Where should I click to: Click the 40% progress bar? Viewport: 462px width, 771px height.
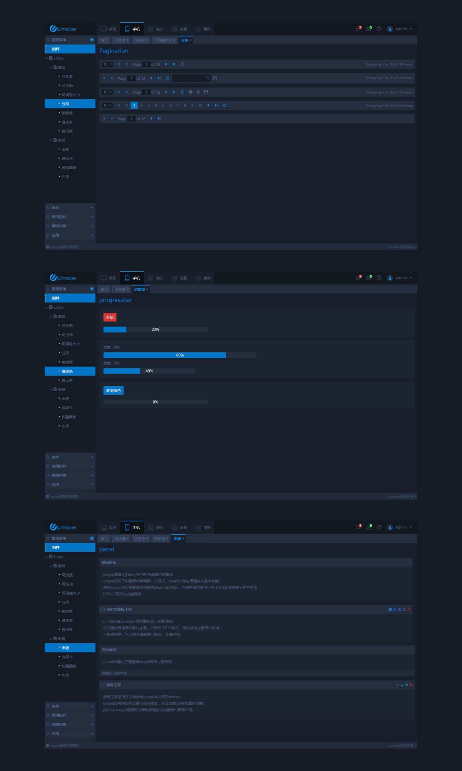[149, 371]
